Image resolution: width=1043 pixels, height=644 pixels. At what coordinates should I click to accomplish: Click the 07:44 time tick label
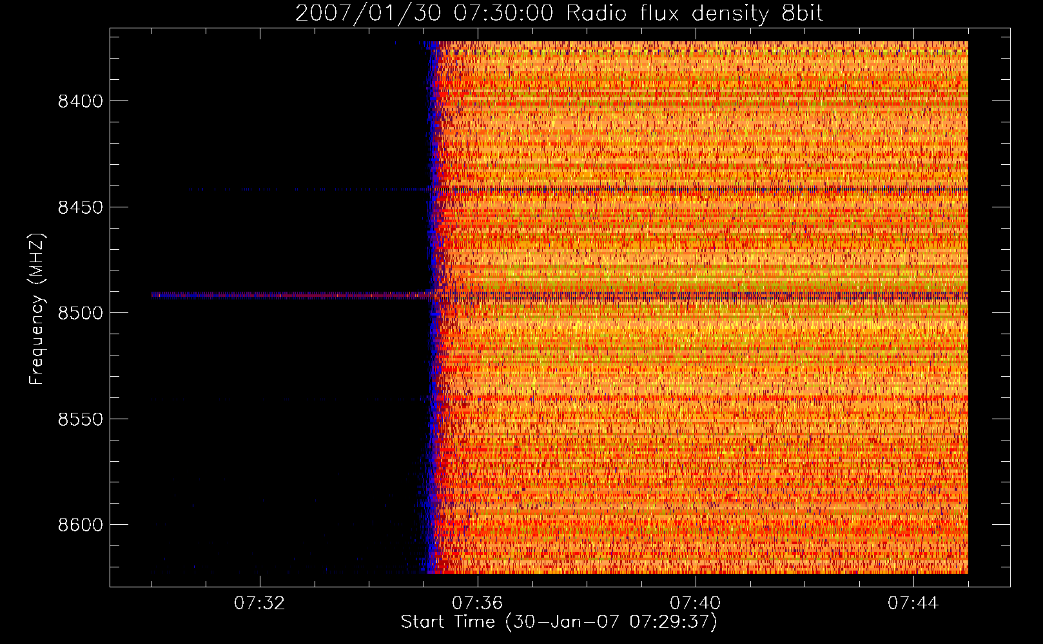coord(913,603)
